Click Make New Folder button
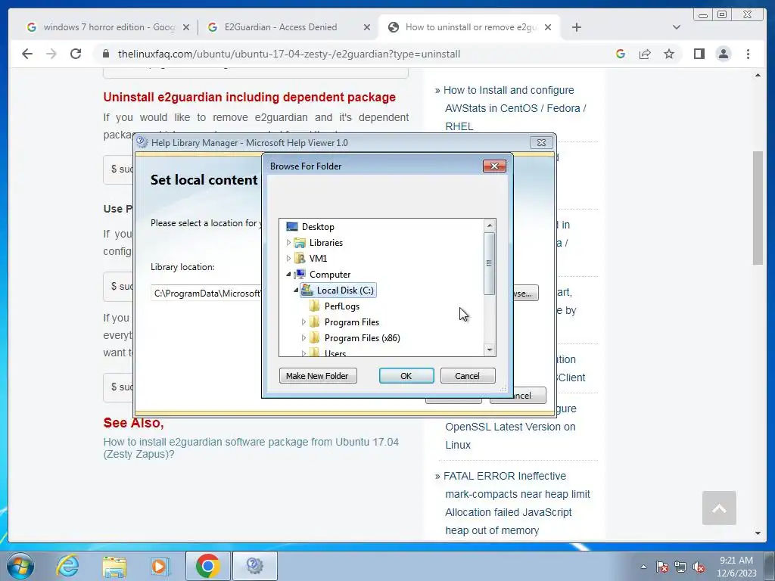775x581 pixels. tap(318, 376)
